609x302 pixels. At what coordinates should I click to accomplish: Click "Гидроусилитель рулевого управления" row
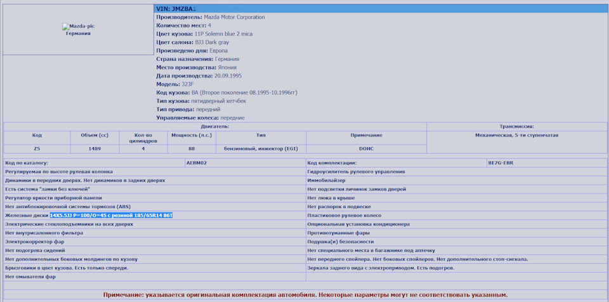click(x=456, y=171)
